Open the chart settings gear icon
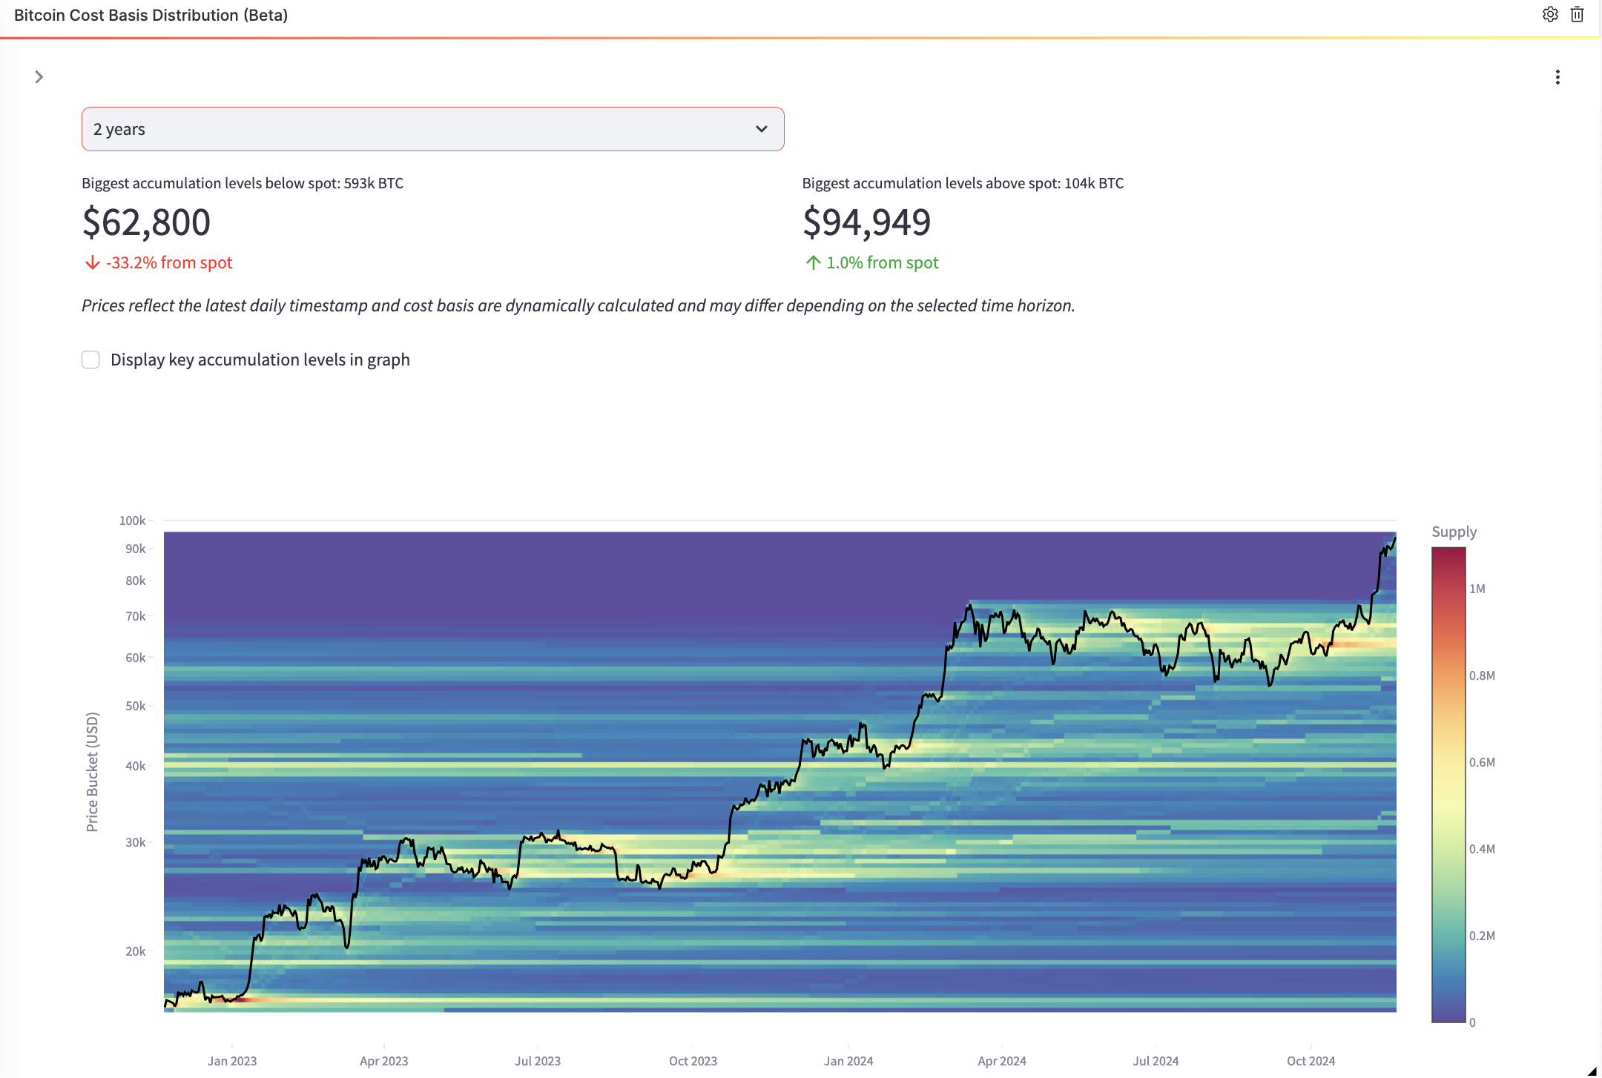The width and height of the screenshot is (1602, 1078). point(1549,14)
